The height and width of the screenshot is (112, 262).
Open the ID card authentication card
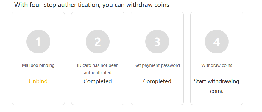tap(98, 58)
